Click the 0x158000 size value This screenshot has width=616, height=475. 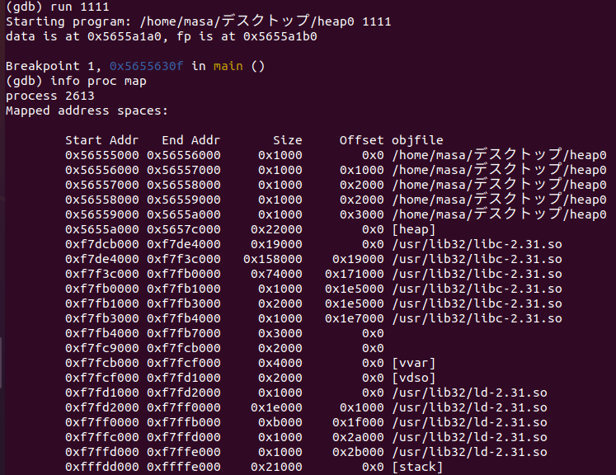pyautogui.click(x=272, y=259)
